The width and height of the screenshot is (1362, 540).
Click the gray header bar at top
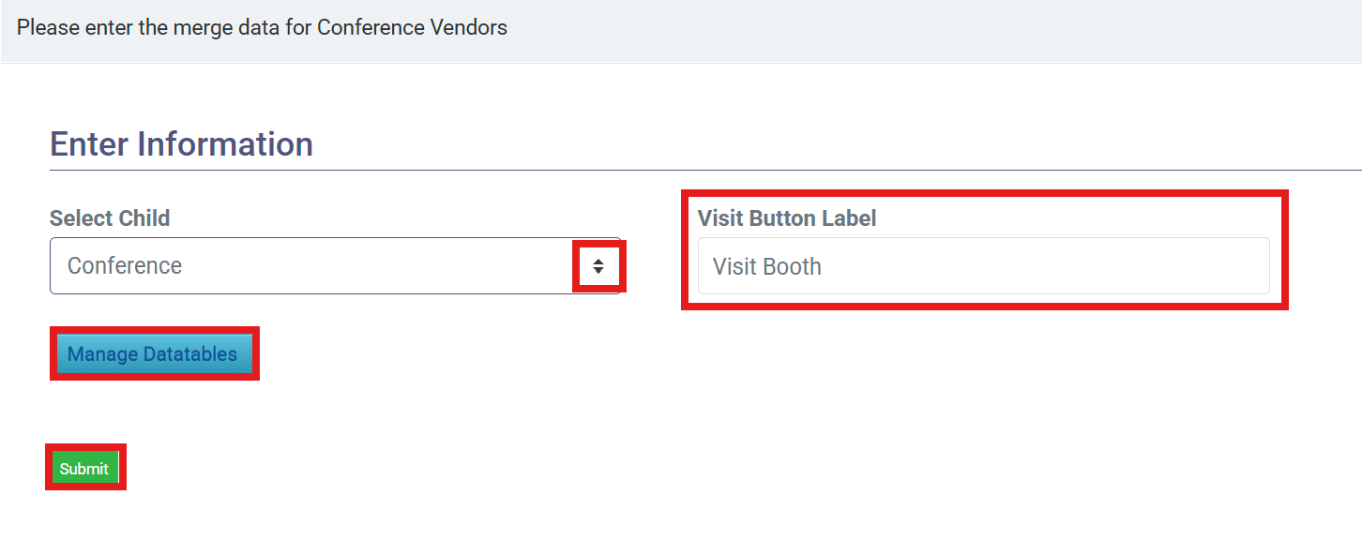pyautogui.click(x=681, y=31)
